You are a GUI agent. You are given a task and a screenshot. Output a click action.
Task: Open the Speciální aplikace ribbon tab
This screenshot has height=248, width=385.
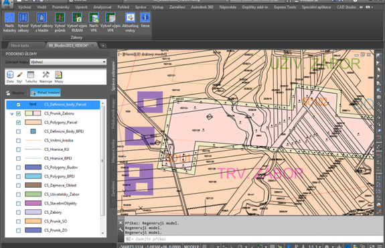click(x=316, y=7)
